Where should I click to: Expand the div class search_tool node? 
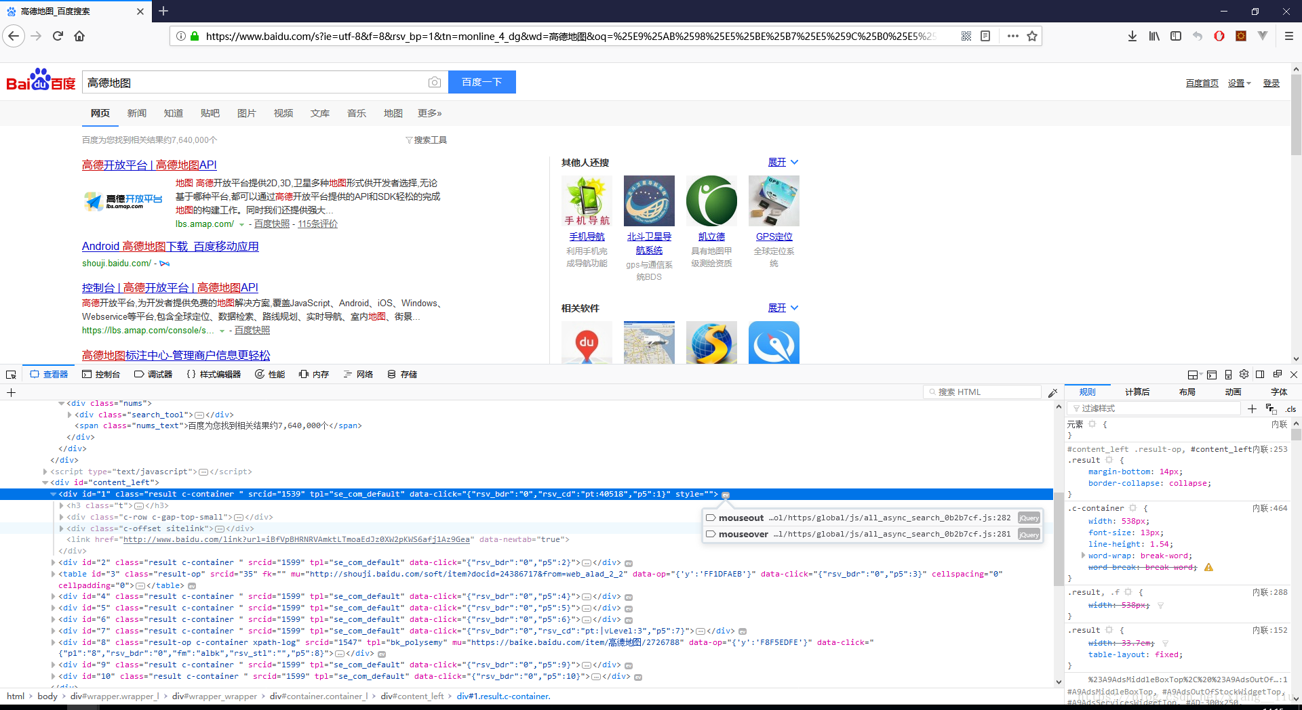tap(69, 415)
